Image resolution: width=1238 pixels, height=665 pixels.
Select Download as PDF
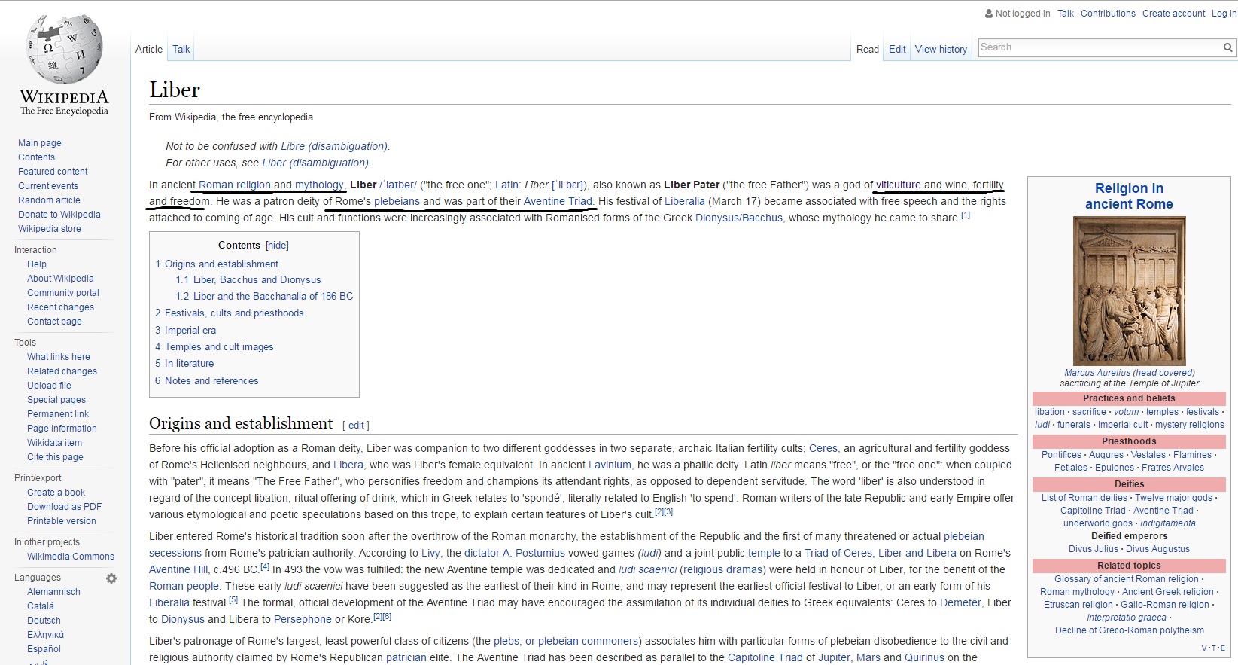64,507
